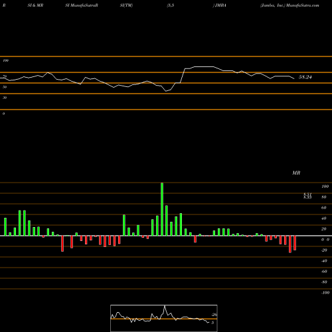This screenshot has height=332, width=332.
Task: Select the tallest green MR histogram bar
Action: [162, 209]
